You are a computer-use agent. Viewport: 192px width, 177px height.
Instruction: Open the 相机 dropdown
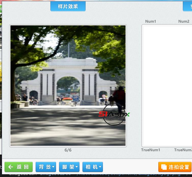(x=93, y=167)
